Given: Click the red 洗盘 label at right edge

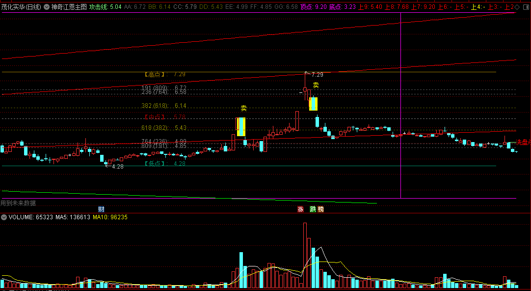Looking at the screenshot, I should [523, 143].
